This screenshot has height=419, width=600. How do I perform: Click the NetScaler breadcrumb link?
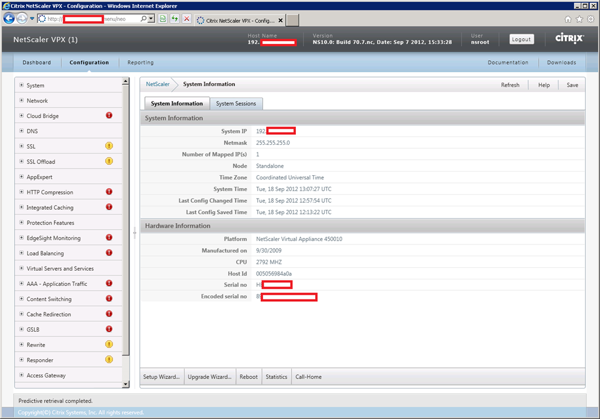tap(158, 84)
